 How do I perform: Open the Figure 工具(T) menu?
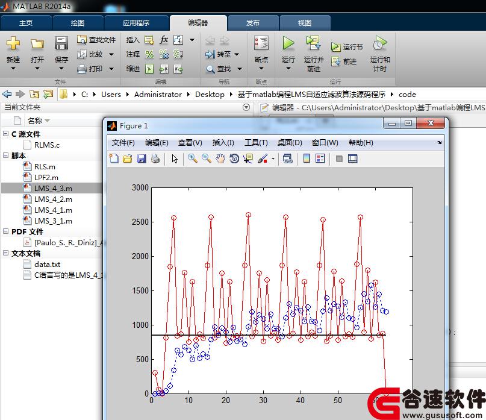(256, 143)
